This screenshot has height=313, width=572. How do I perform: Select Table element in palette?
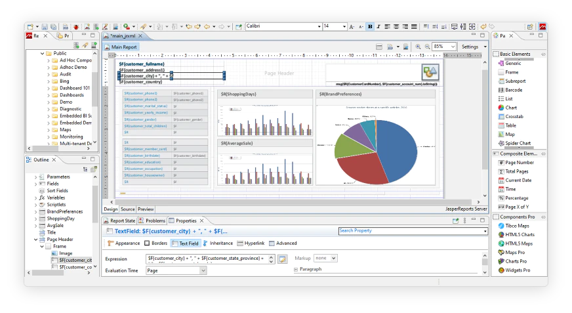pos(507,125)
